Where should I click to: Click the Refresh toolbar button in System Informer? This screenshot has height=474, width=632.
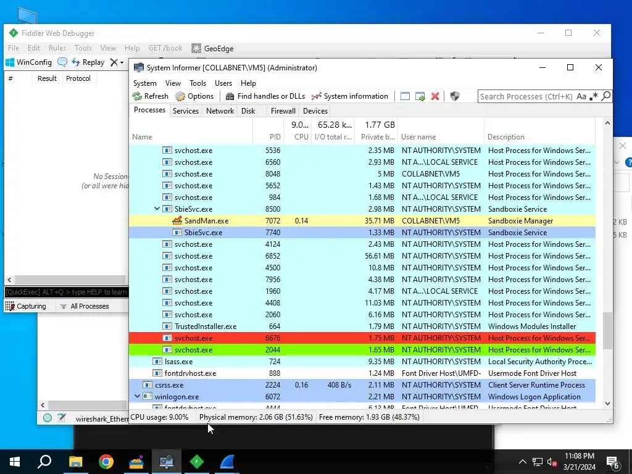tap(151, 96)
